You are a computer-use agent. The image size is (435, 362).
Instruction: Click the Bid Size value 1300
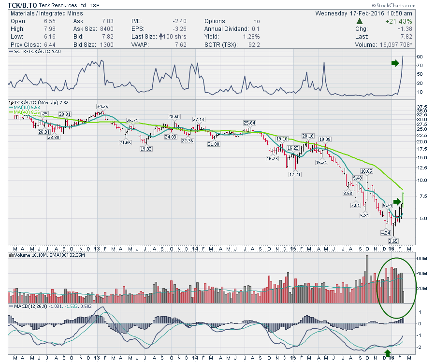tap(107, 44)
